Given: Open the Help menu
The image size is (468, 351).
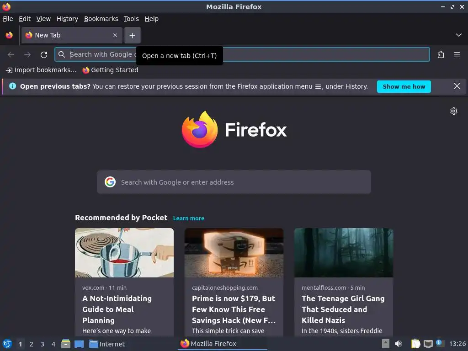Looking at the screenshot, I should (152, 19).
